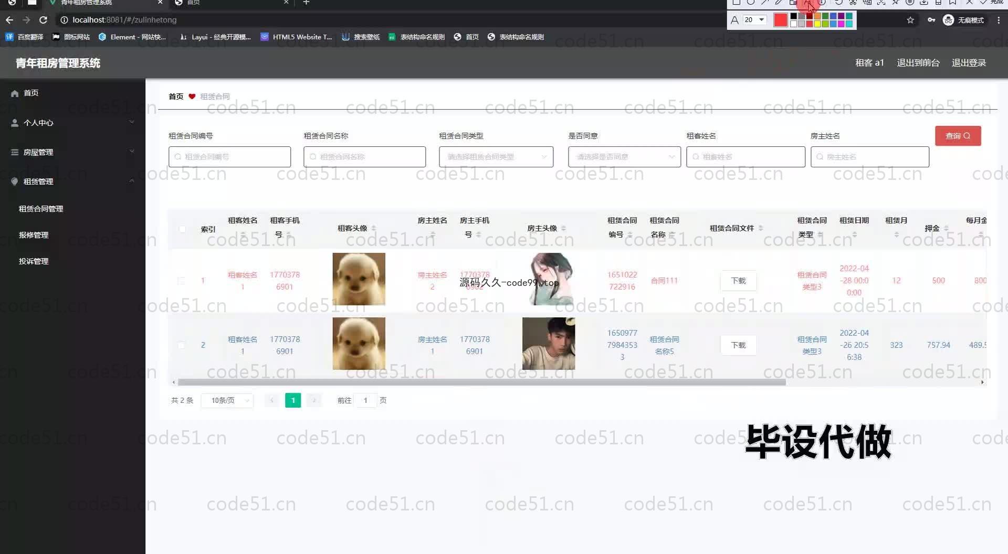Open the 租赁合同类型 select dropdown
Image resolution: width=1008 pixels, height=554 pixels.
pos(496,157)
